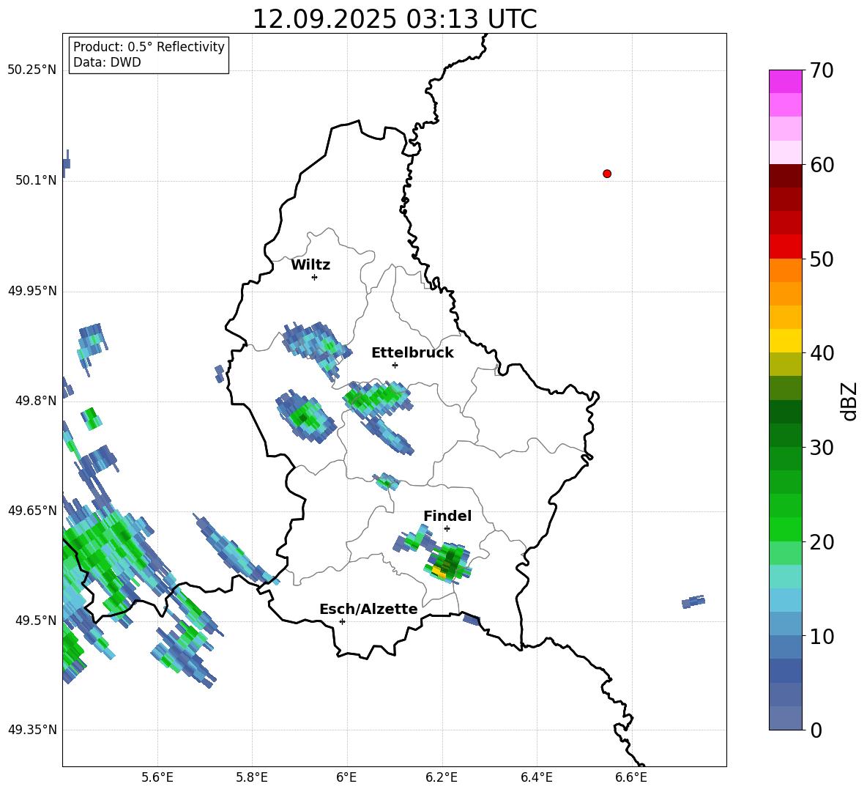Select the Findel label
Screen dimensions: 867x792
tap(447, 516)
